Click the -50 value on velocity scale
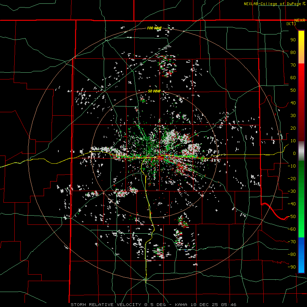Viewport: 307px width, 307px height. point(292,217)
